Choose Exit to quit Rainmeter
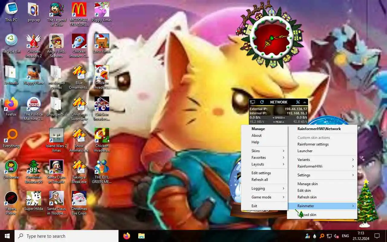Screen dimensions: 387x242 (x=264, y=206)
